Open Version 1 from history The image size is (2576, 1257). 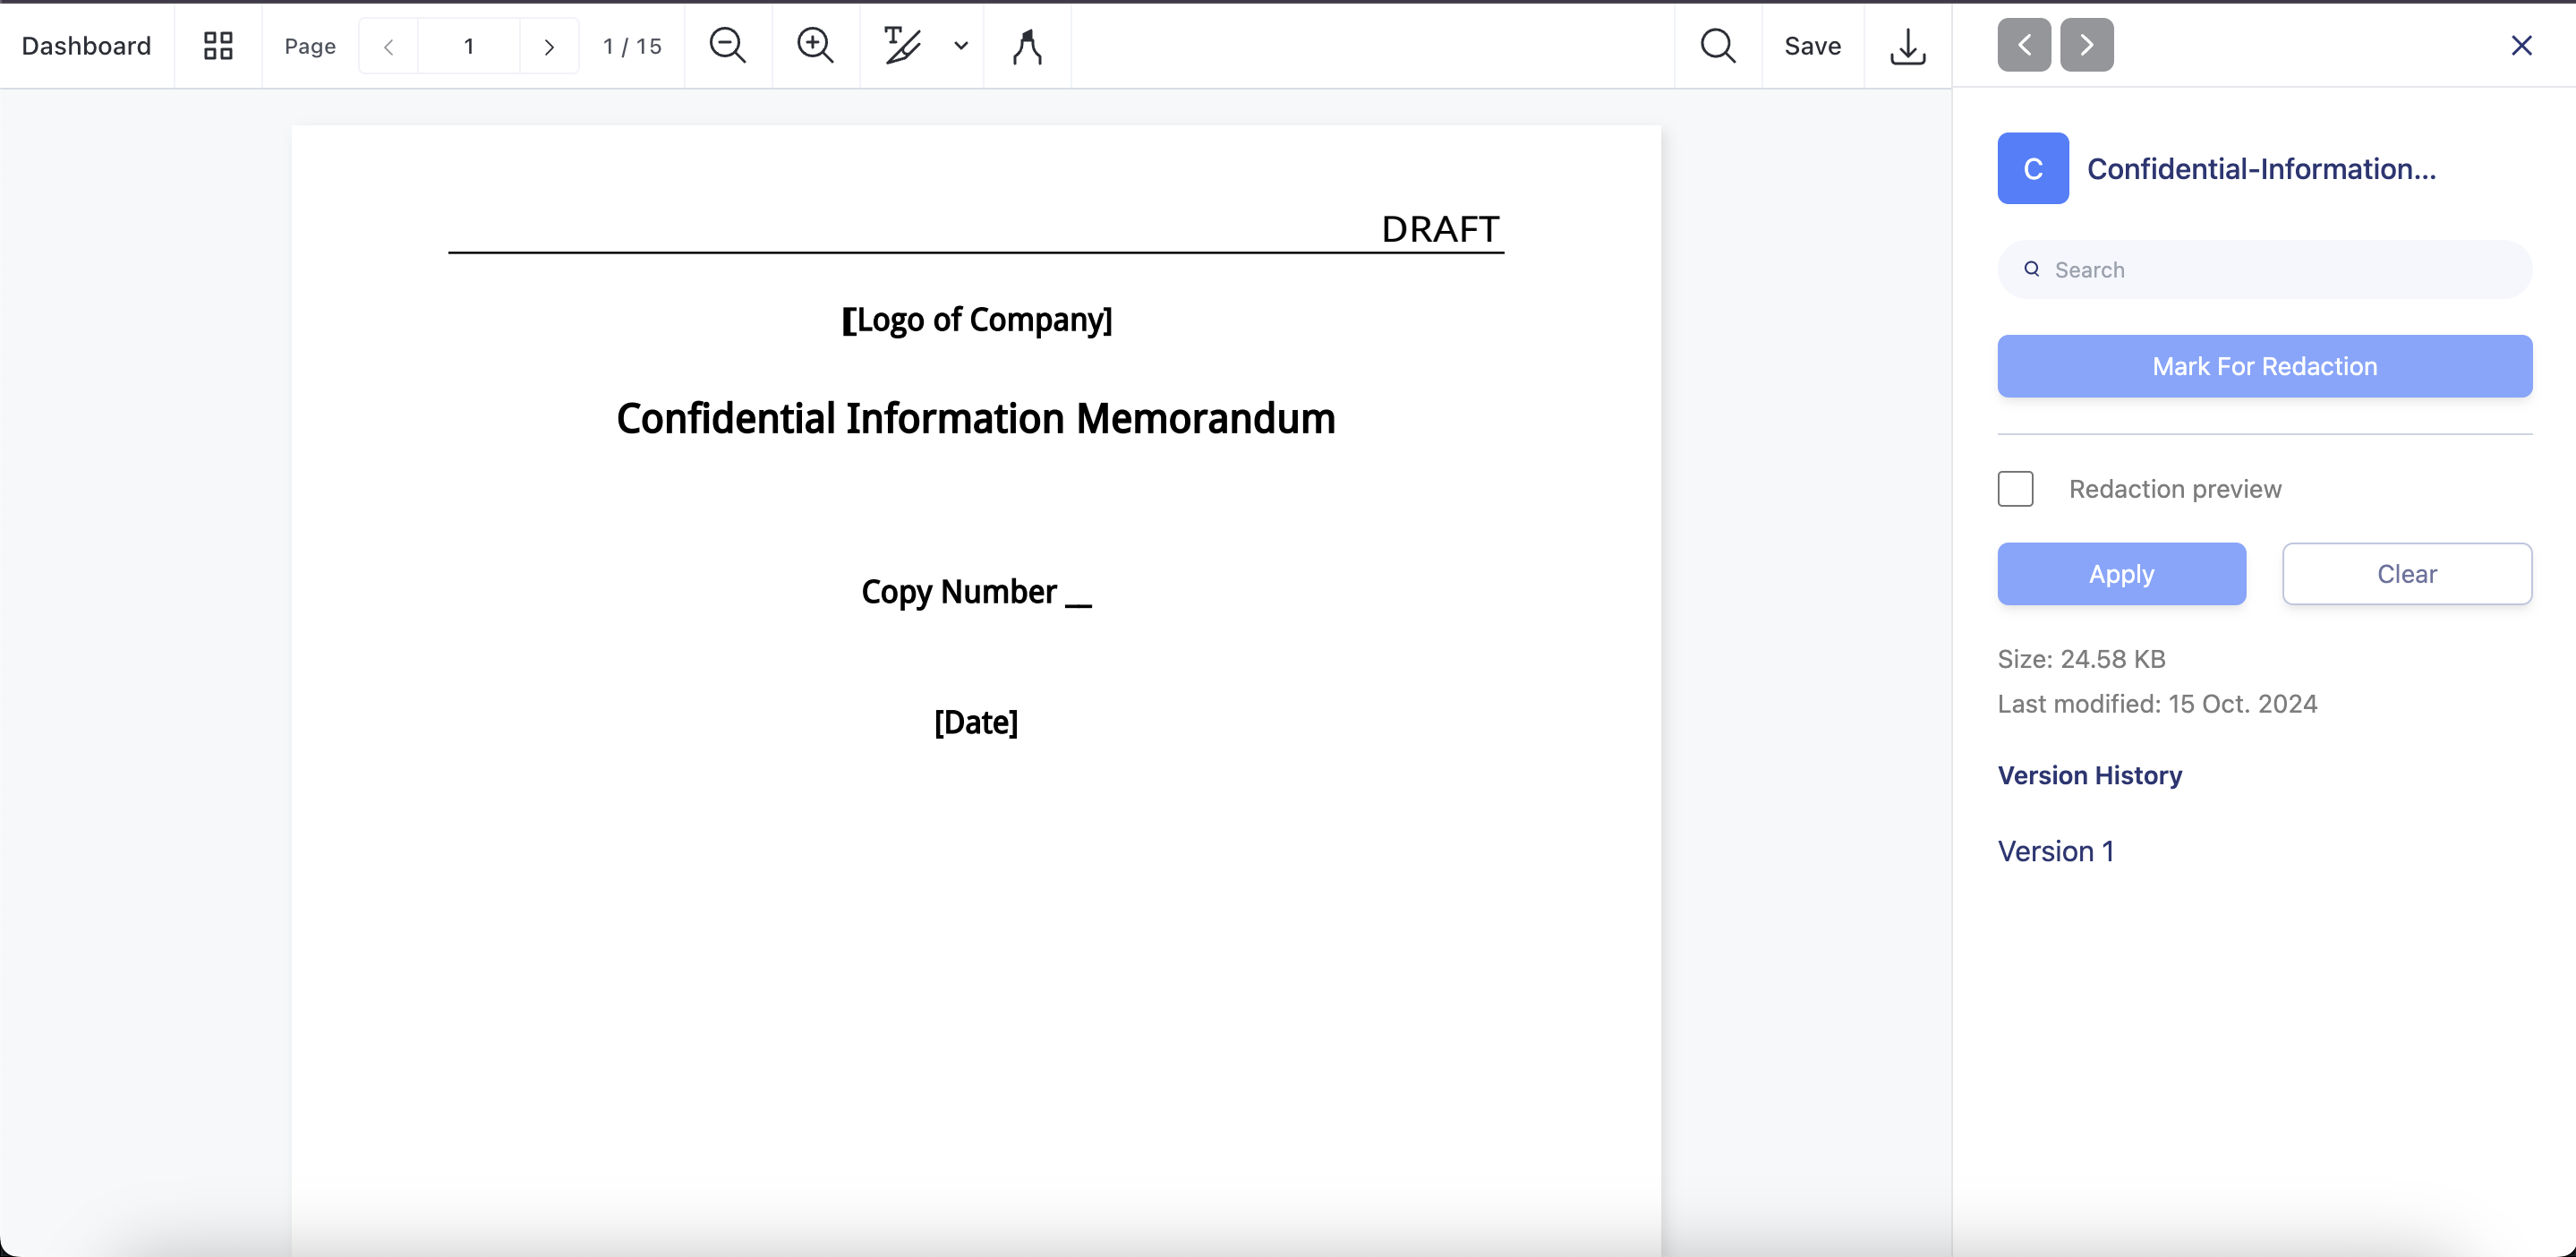(2055, 851)
